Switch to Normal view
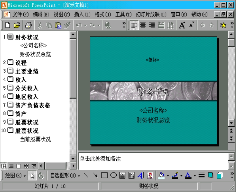Viewport: 236px width, 192px height. (x=4, y=166)
